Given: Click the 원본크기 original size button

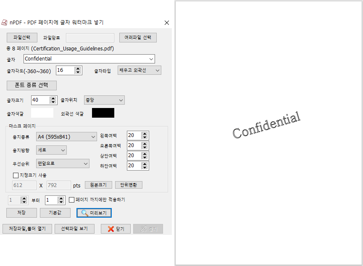Looking at the screenshot, I should pos(98,184).
